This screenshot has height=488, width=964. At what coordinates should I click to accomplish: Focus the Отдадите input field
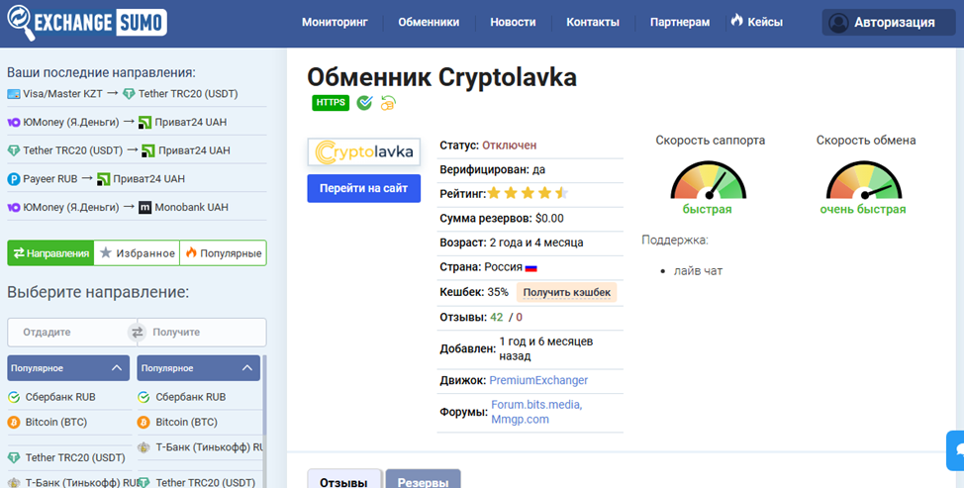coord(69,332)
